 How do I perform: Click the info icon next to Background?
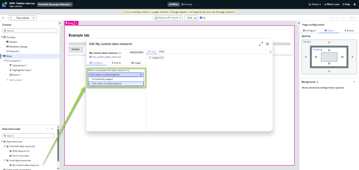pyautogui.click(x=317, y=82)
